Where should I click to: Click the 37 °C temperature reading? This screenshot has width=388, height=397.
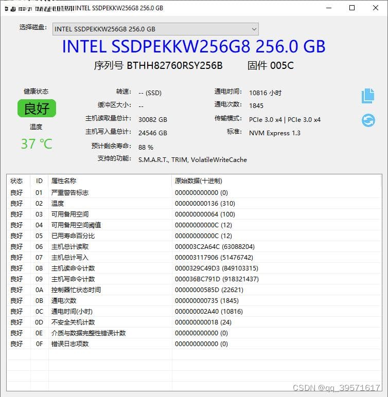(x=37, y=144)
